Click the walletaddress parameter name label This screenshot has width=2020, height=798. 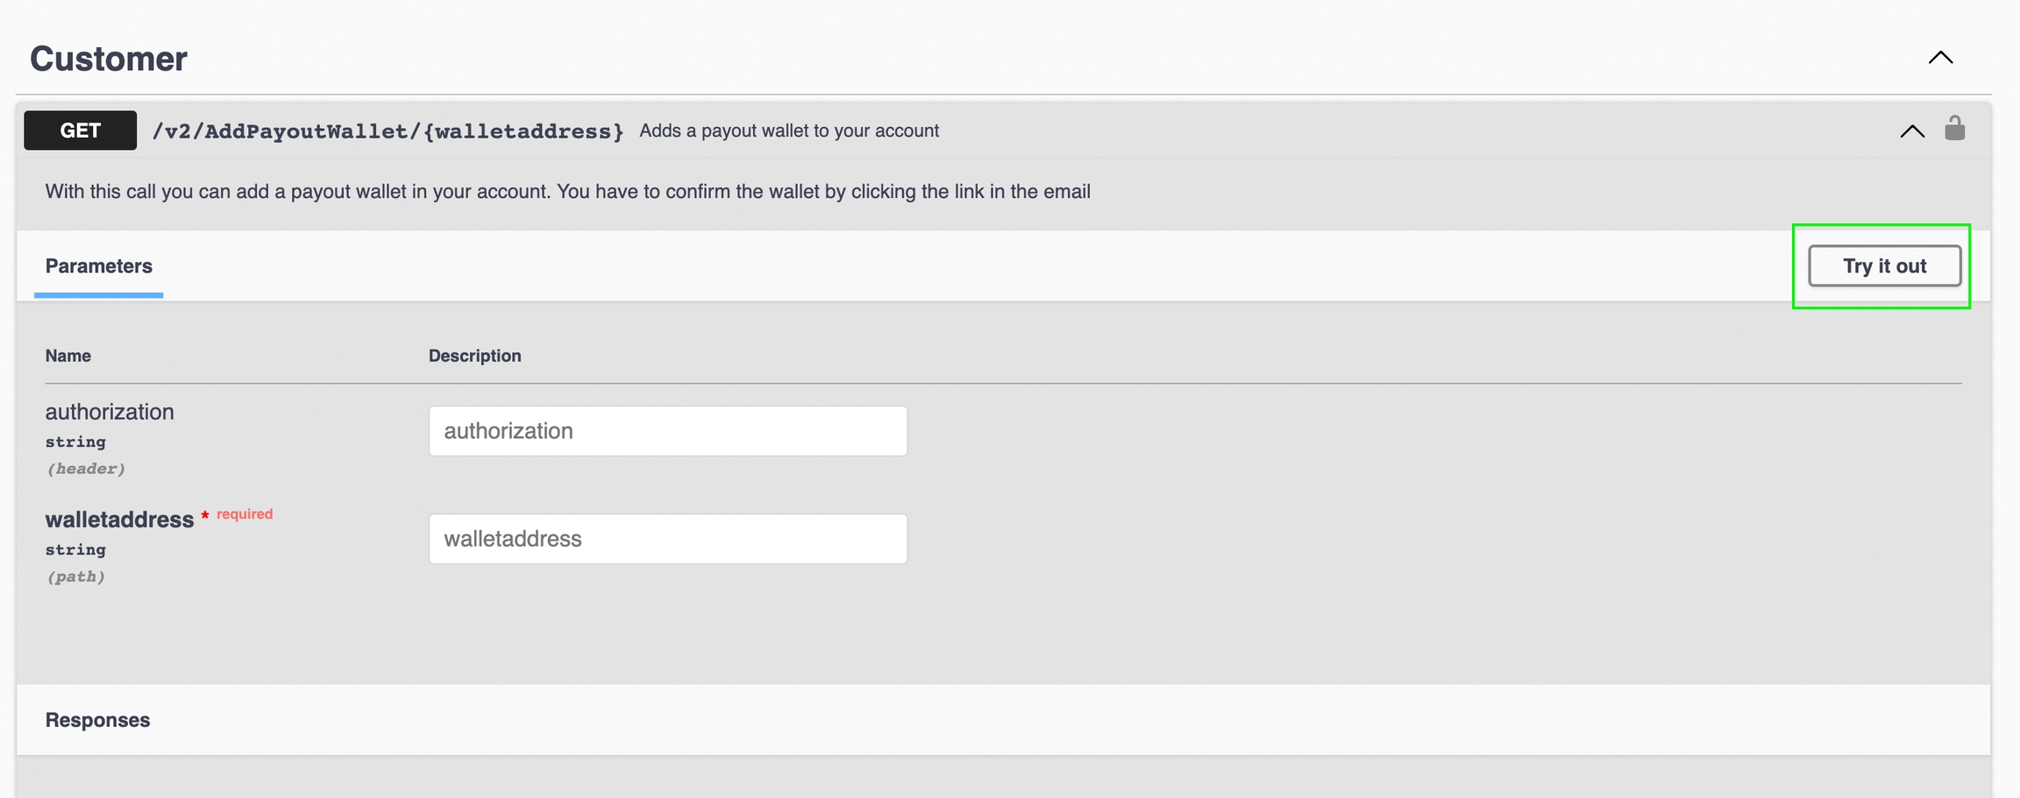[x=119, y=519]
